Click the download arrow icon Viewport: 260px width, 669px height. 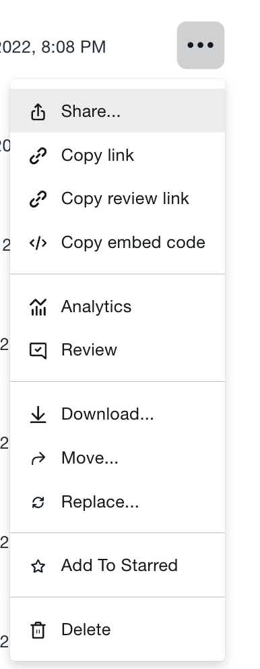pos(38,414)
